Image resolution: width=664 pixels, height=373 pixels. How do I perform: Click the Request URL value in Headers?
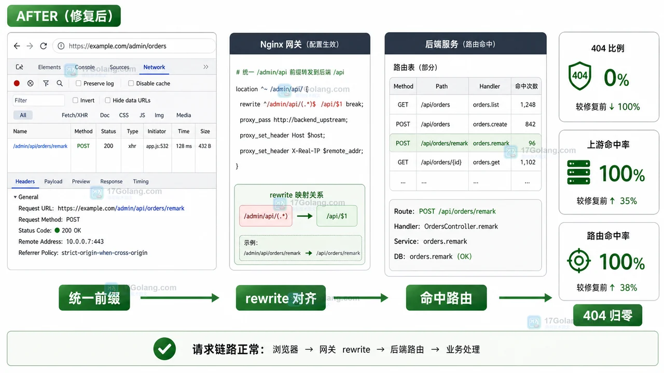coord(121,208)
